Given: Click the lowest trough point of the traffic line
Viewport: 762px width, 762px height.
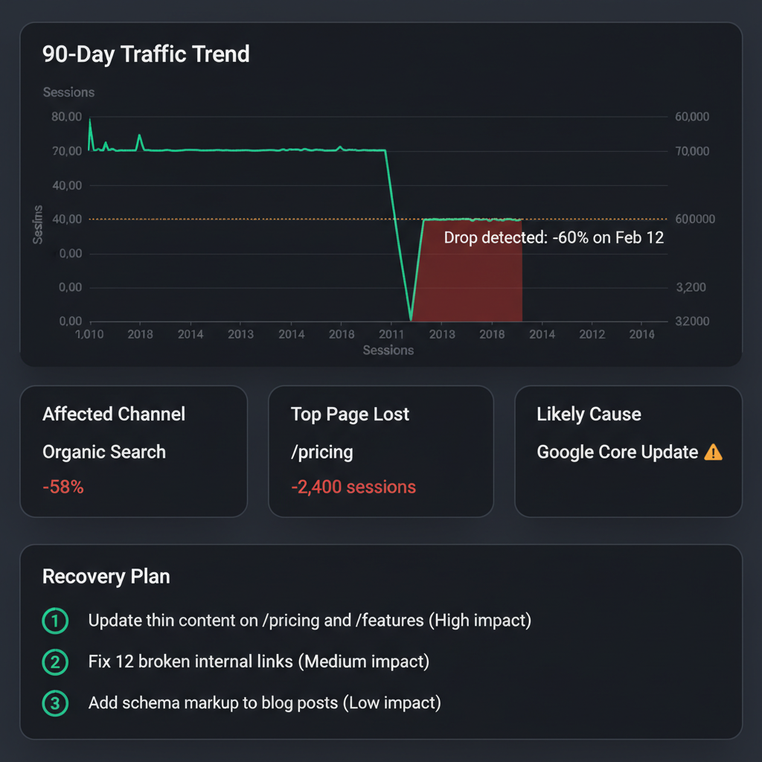Looking at the screenshot, I should tap(411, 318).
